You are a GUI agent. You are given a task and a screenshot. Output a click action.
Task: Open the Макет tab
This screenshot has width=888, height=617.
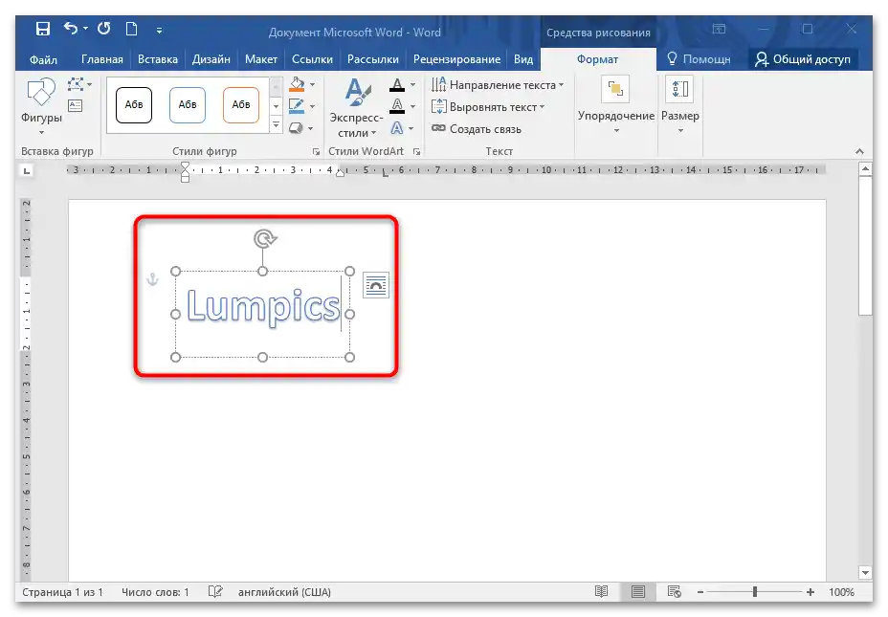261,59
